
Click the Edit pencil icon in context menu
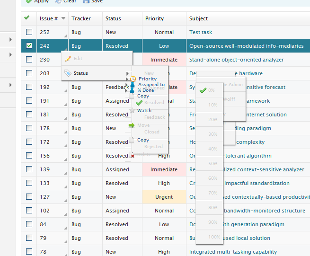coord(68,59)
